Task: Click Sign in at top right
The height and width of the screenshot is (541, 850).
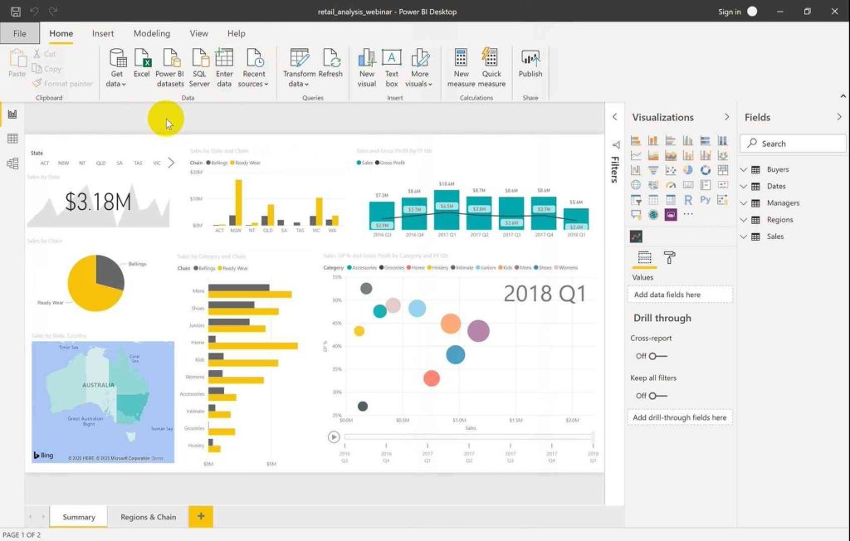Action: (729, 12)
